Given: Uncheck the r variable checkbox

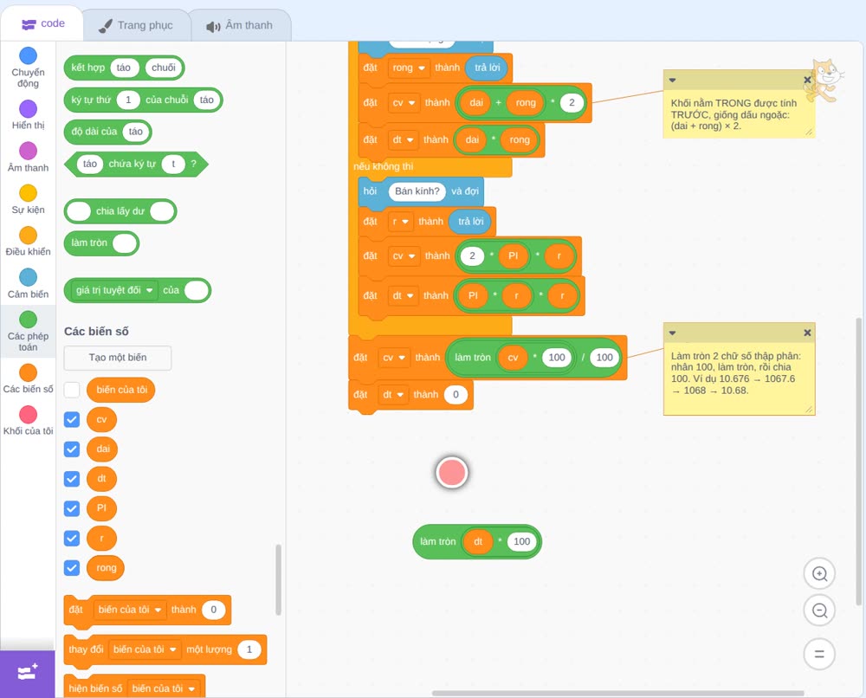Looking at the screenshot, I should (x=72, y=539).
